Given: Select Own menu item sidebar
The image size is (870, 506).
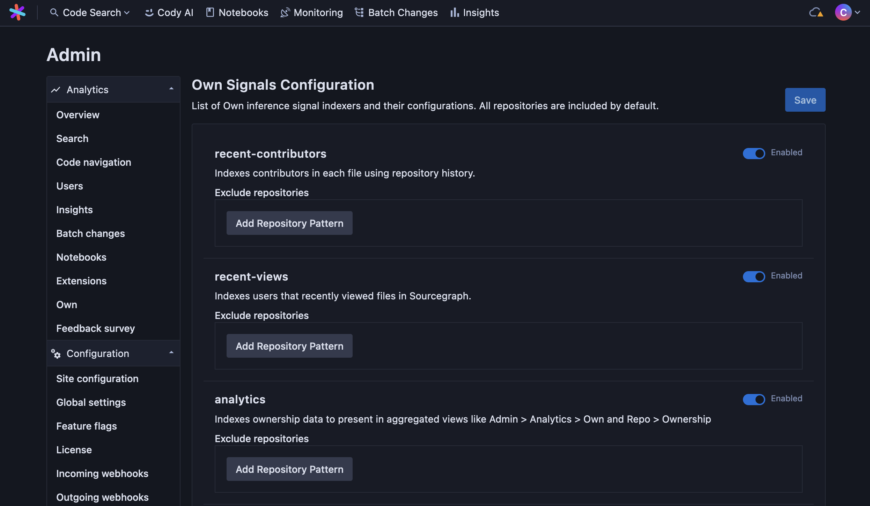Looking at the screenshot, I should [x=66, y=305].
